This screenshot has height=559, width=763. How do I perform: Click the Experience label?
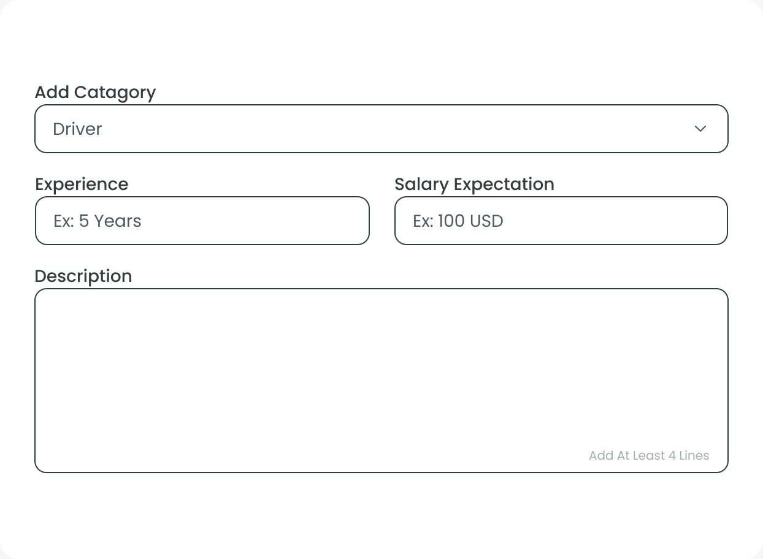pyautogui.click(x=82, y=184)
